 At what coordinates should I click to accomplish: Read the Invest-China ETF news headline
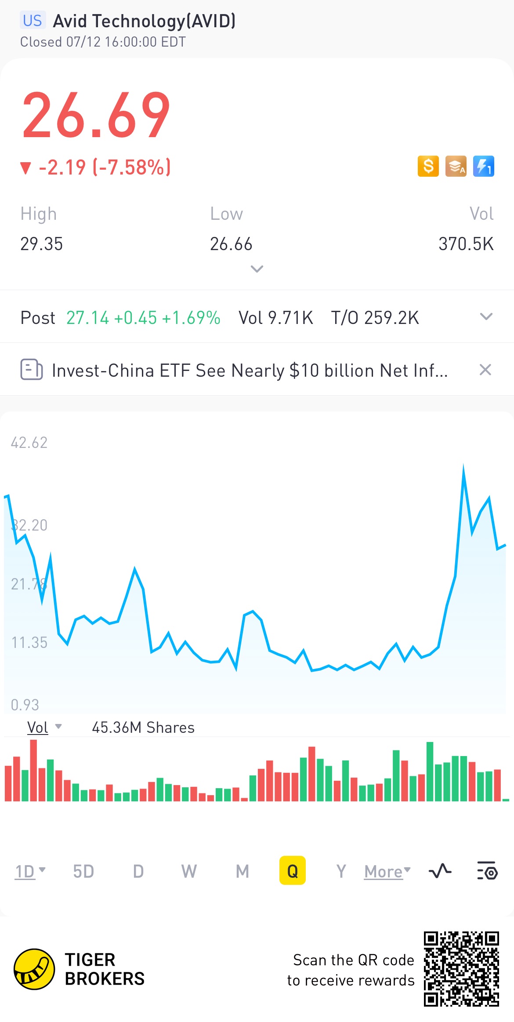tap(250, 370)
